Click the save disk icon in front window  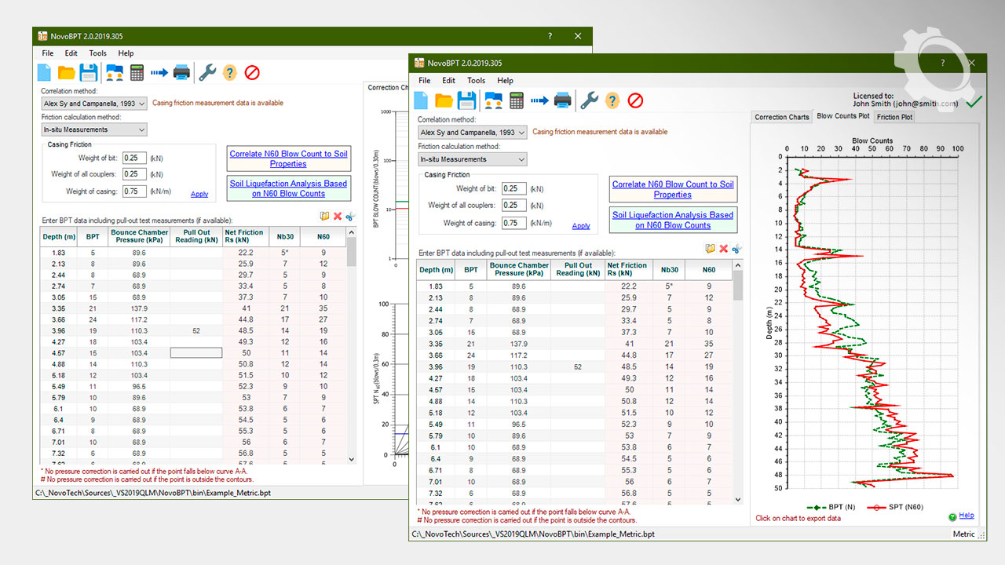(467, 100)
